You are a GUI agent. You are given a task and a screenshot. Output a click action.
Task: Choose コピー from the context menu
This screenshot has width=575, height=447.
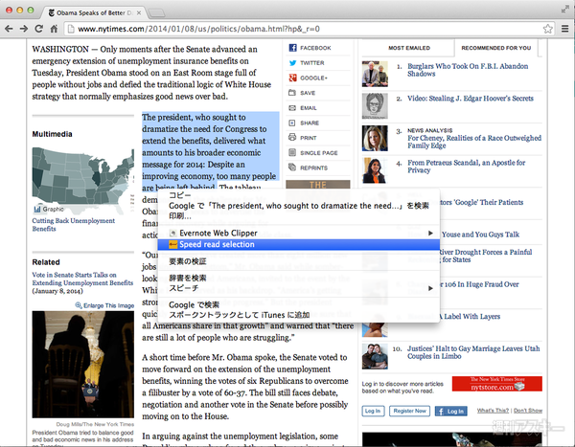click(x=180, y=195)
